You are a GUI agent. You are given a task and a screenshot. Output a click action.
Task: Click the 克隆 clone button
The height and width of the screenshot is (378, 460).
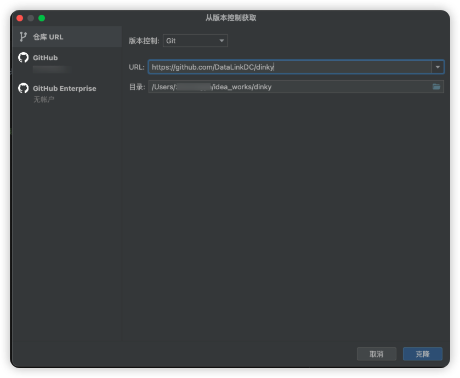(423, 354)
